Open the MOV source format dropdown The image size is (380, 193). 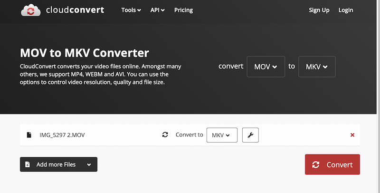click(x=266, y=67)
